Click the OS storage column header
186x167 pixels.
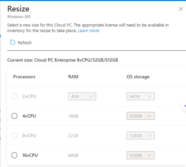pos(138,77)
